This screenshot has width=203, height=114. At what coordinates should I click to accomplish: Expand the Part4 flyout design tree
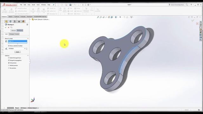(x=30, y=20)
